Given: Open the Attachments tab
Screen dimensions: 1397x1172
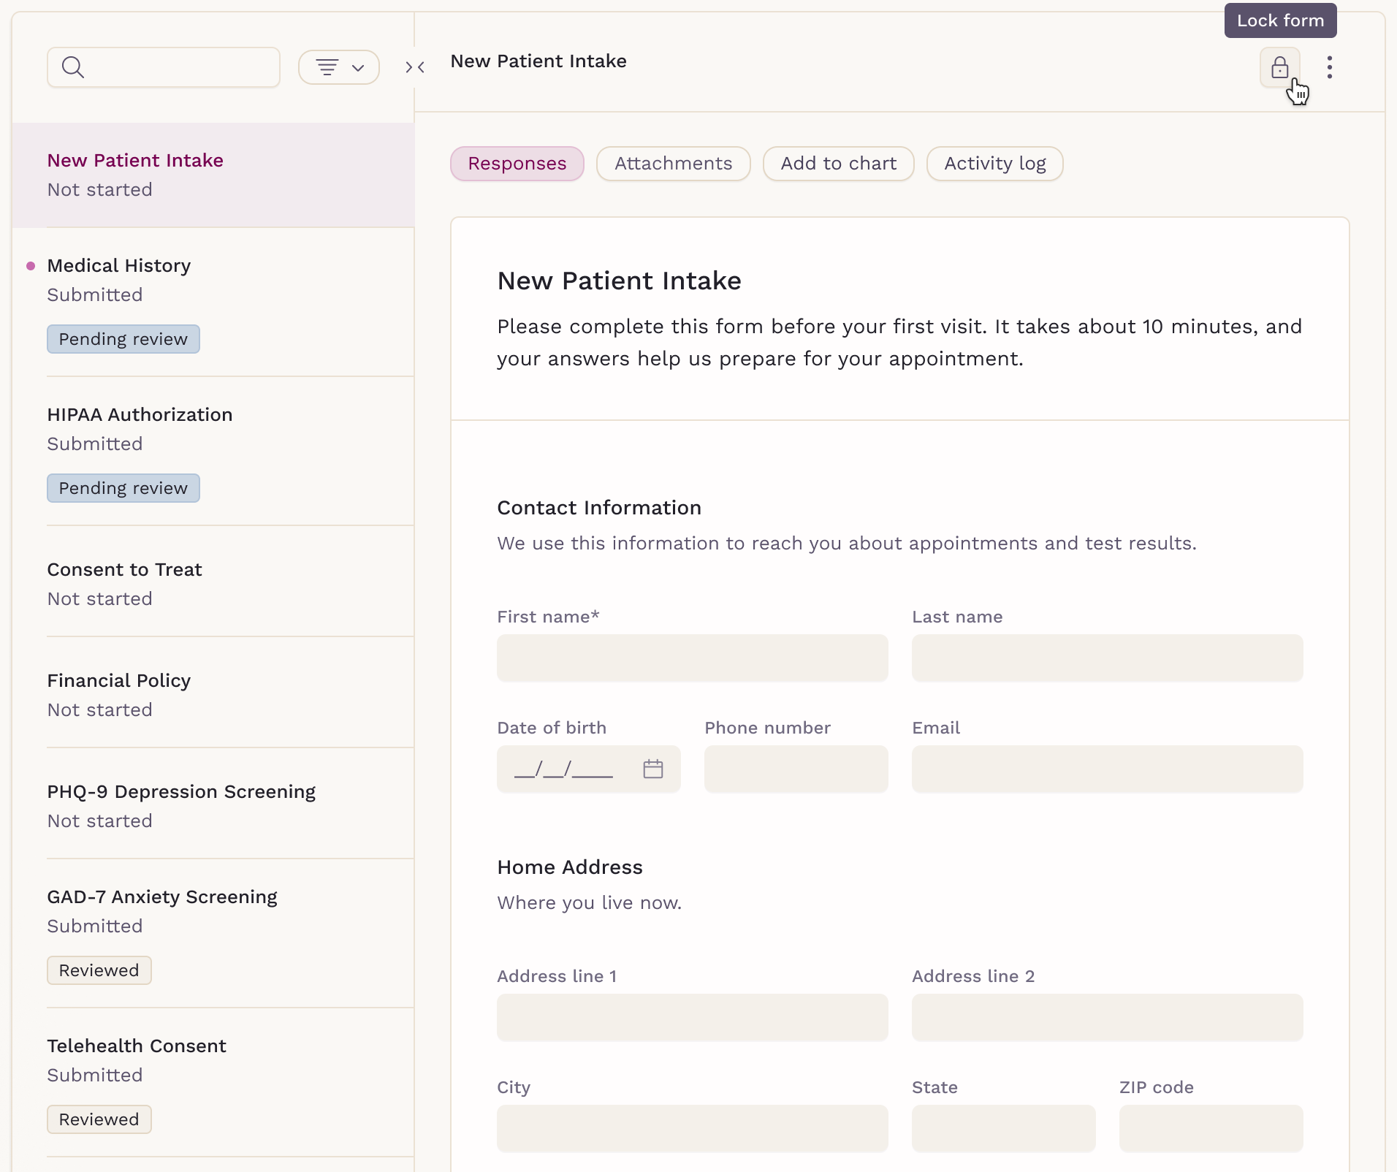Looking at the screenshot, I should coord(673,164).
